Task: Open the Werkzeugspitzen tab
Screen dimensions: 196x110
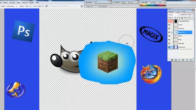Action: pyautogui.click(x=103, y=7)
